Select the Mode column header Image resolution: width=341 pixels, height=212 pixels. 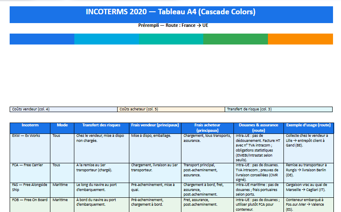click(x=62, y=125)
